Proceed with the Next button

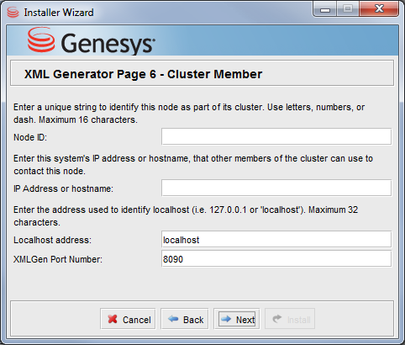[x=237, y=319]
